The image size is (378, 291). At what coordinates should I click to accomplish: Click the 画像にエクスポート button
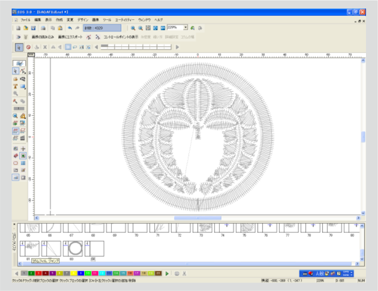[x=70, y=37]
